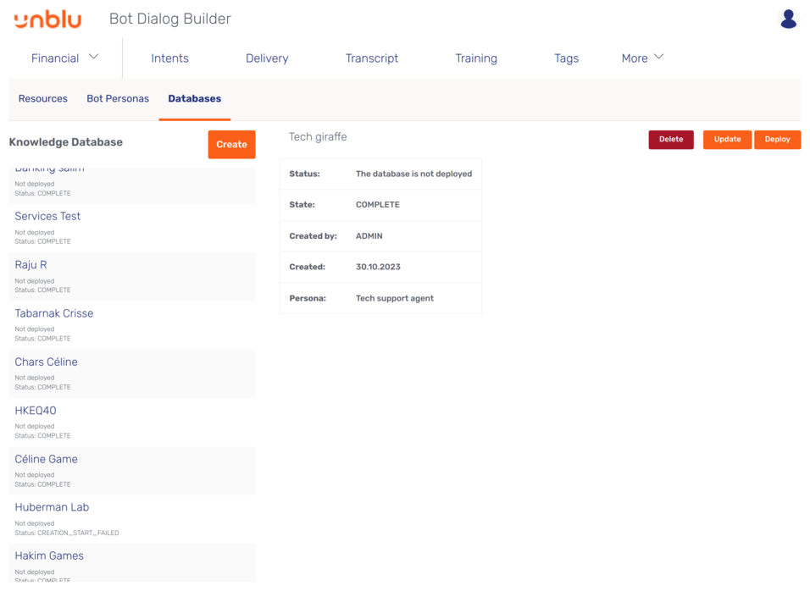810x608 pixels.
Task: Delete the Tech giraffe database
Action: click(x=670, y=140)
